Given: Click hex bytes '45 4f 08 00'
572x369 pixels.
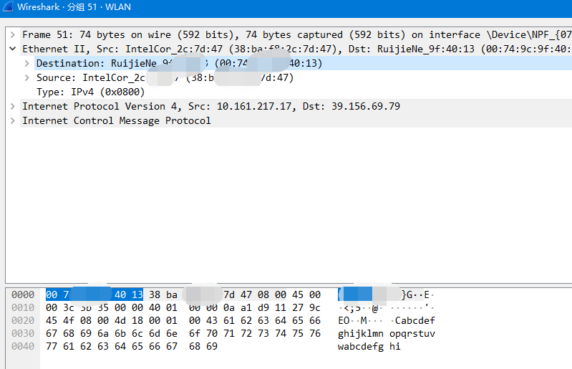Looking at the screenshot, I should [77, 320].
